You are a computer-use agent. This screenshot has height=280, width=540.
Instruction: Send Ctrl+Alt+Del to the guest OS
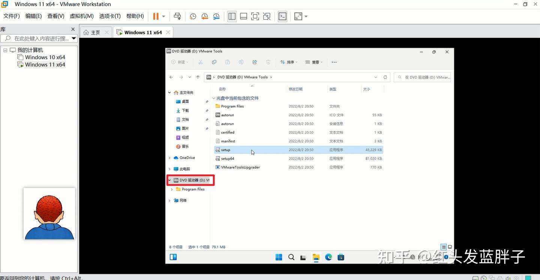[x=177, y=16]
